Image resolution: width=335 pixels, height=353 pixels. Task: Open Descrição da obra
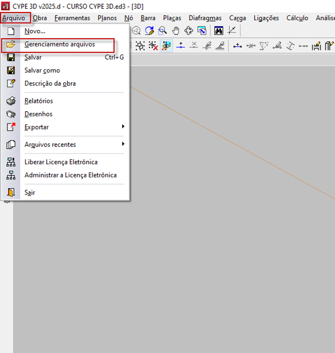[x=65, y=83]
